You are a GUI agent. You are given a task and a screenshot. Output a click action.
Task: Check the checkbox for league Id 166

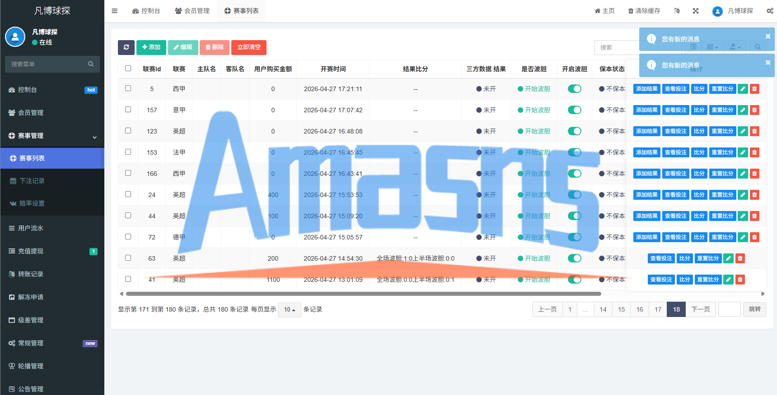click(x=128, y=173)
